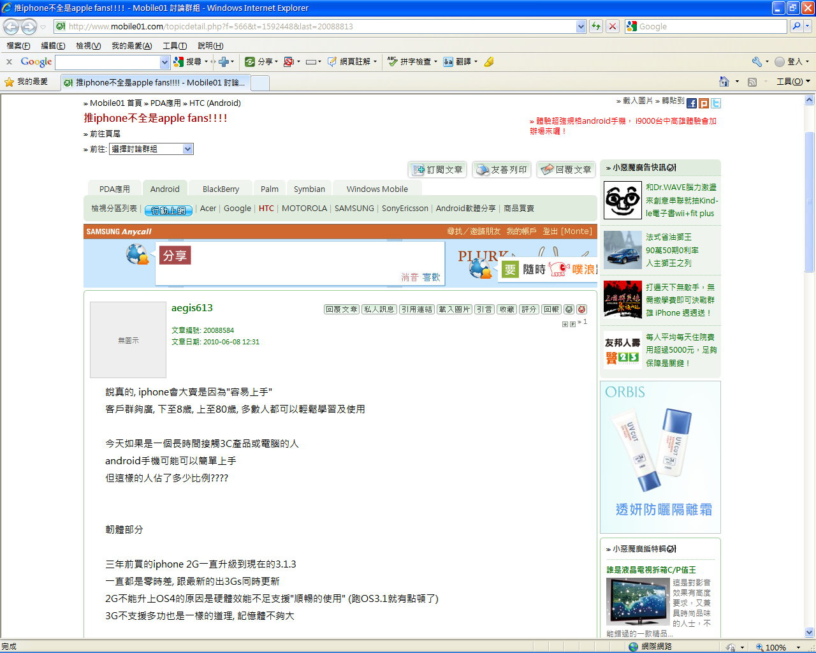Viewport: 816px width, 653px height.
Task: Open the blue car ad thumbnail
Action: click(x=623, y=250)
